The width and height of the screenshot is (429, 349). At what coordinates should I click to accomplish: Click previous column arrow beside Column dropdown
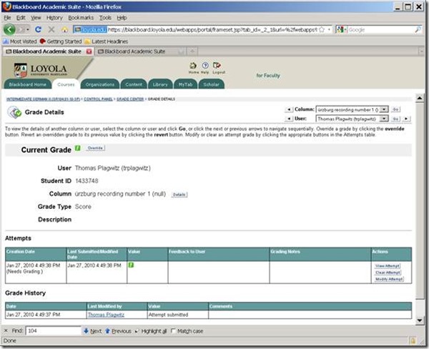[x=289, y=109]
